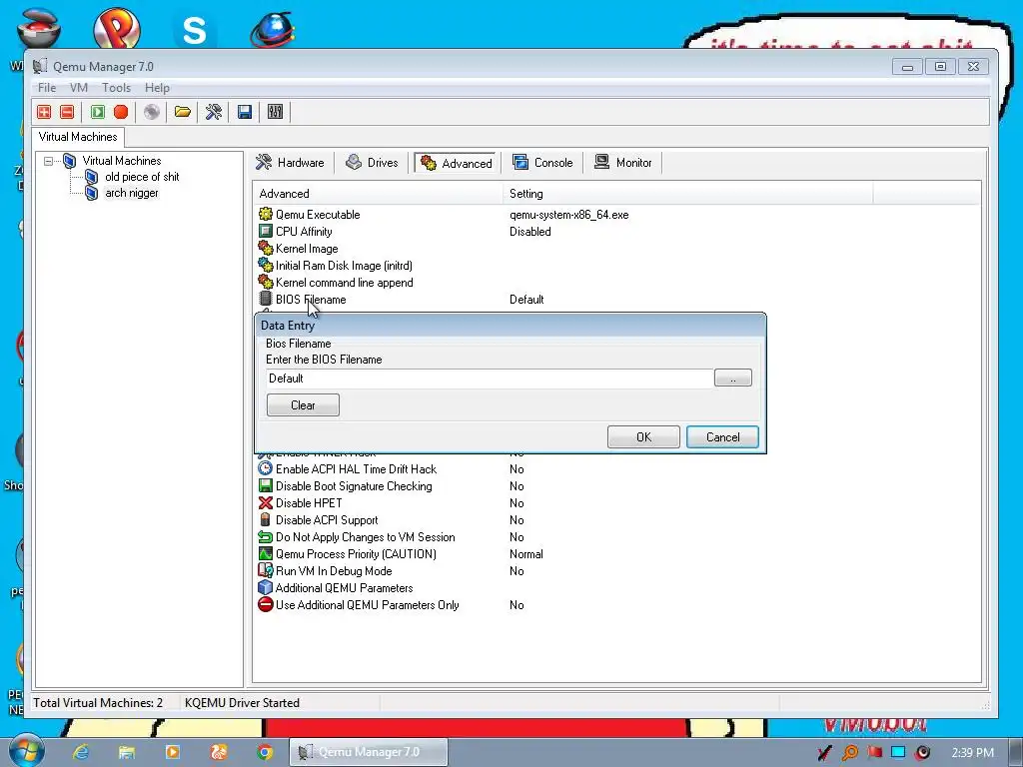The height and width of the screenshot is (767, 1023).
Task: Start the VM with the green play icon
Action: pyautogui.click(x=98, y=112)
